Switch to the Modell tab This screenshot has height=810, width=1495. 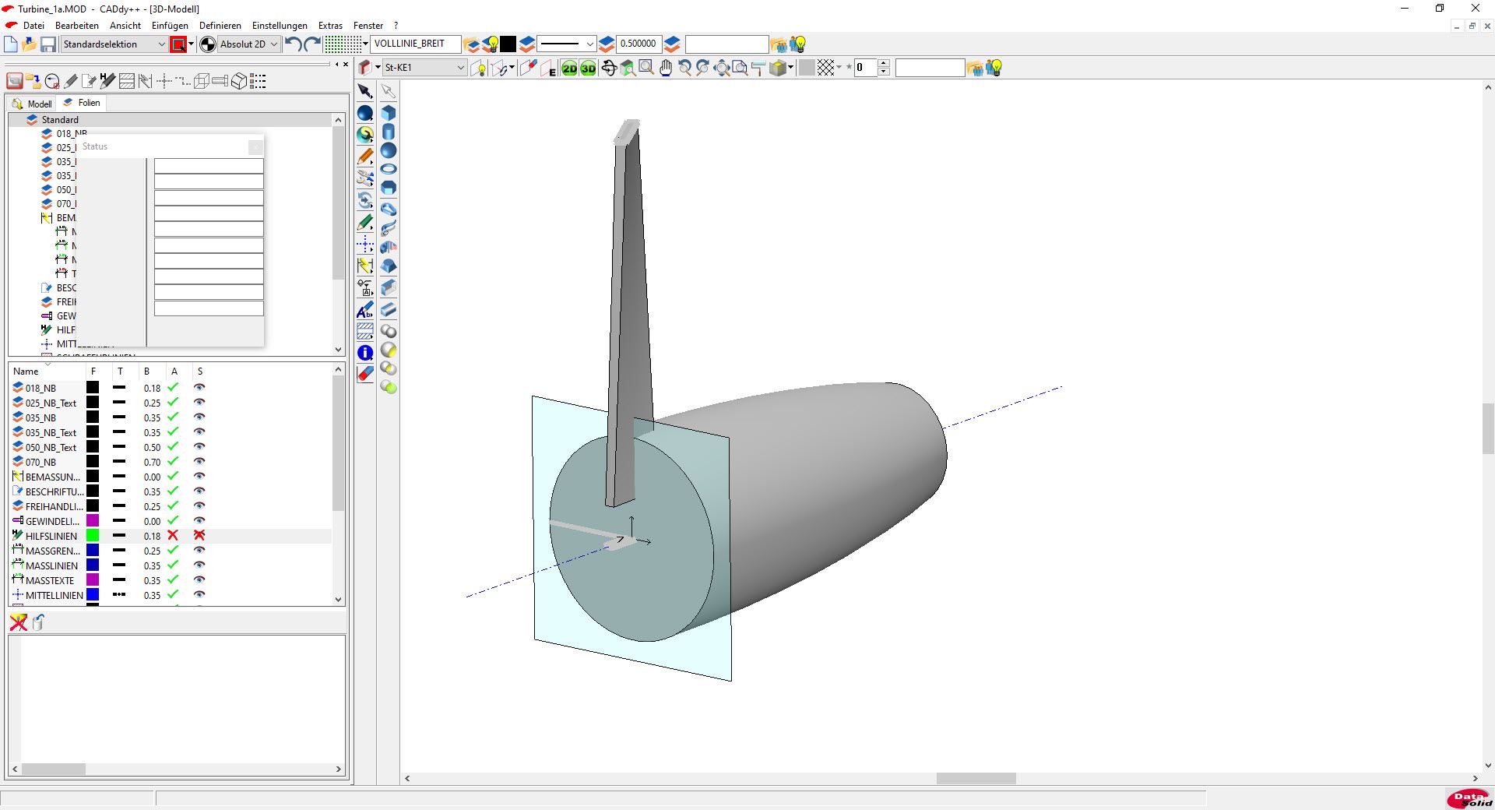33,104
